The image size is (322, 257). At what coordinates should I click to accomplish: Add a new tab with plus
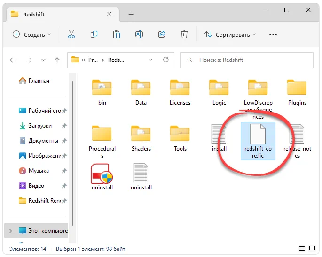coord(131,15)
